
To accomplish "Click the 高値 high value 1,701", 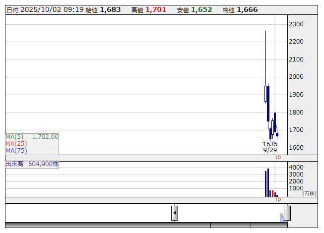I will click(156, 9).
